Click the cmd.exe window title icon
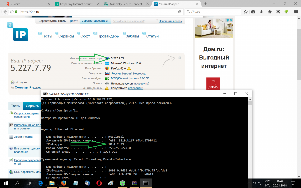Screen dimensions: 301x188 (44, 93)
